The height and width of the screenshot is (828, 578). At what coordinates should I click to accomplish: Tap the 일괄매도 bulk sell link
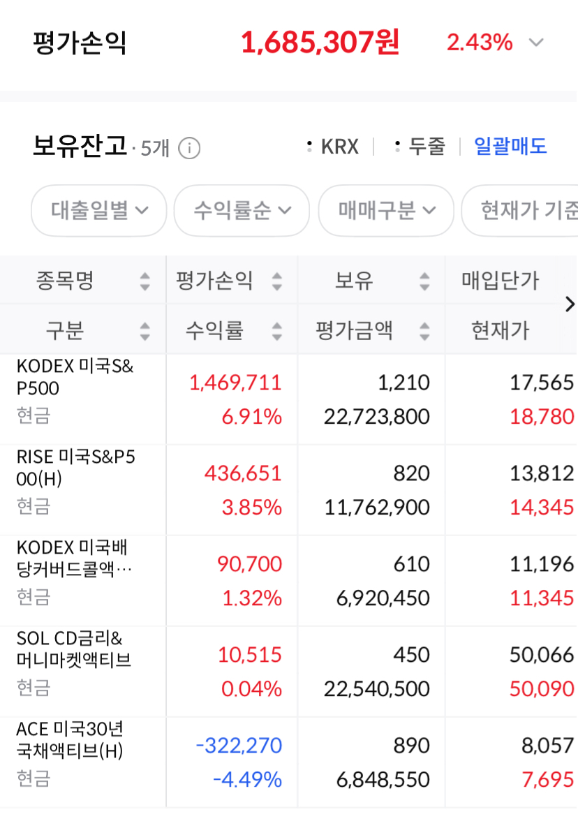[x=510, y=147]
